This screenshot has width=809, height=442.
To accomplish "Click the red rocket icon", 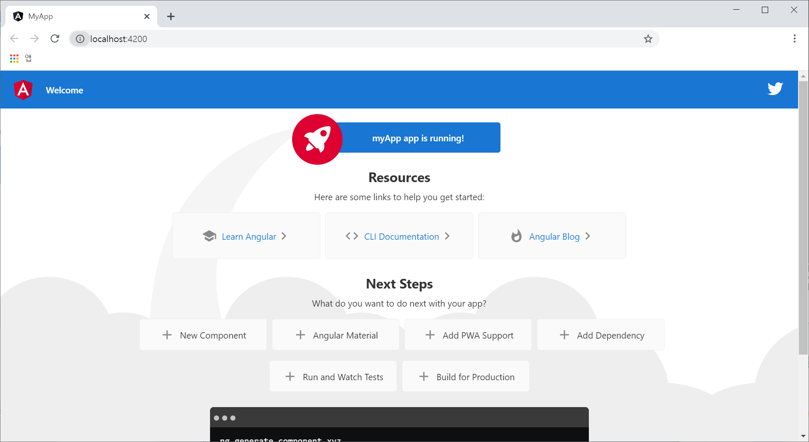I will coord(317,139).
